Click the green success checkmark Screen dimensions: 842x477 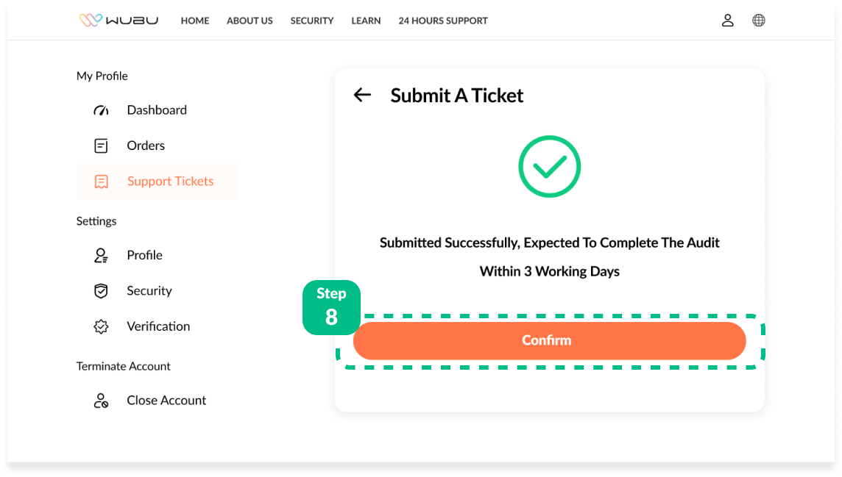pyautogui.click(x=549, y=167)
